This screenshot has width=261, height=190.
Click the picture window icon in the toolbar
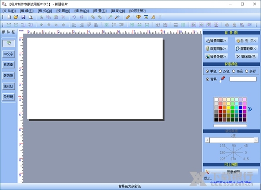pyautogui.click(x=146, y=17)
